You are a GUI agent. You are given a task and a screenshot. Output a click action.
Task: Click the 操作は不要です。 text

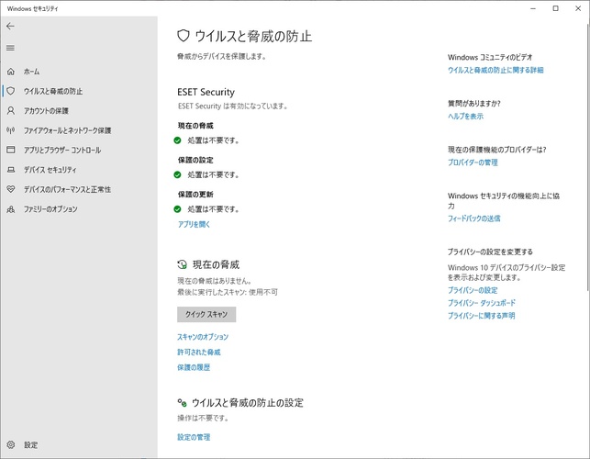[203, 418]
